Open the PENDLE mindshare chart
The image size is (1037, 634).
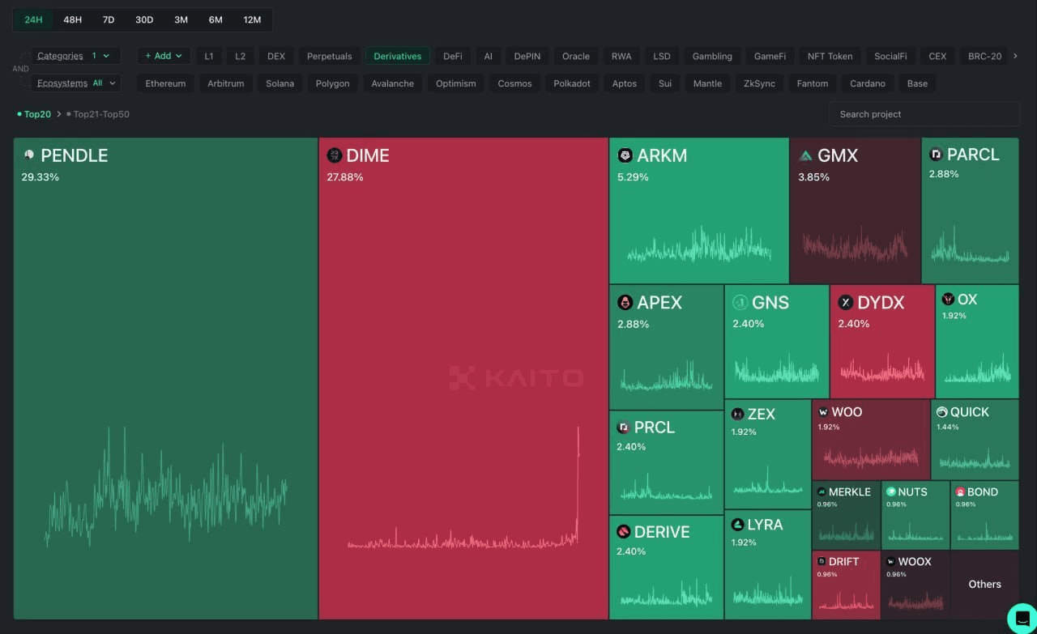click(x=165, y=487)
